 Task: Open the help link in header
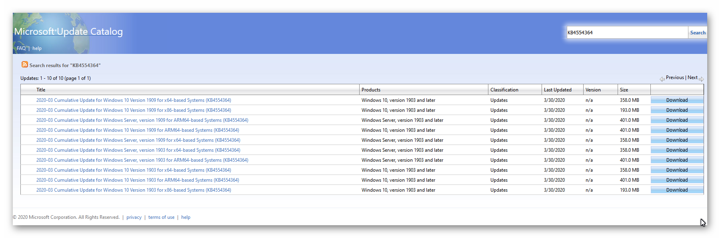[37, 48]
